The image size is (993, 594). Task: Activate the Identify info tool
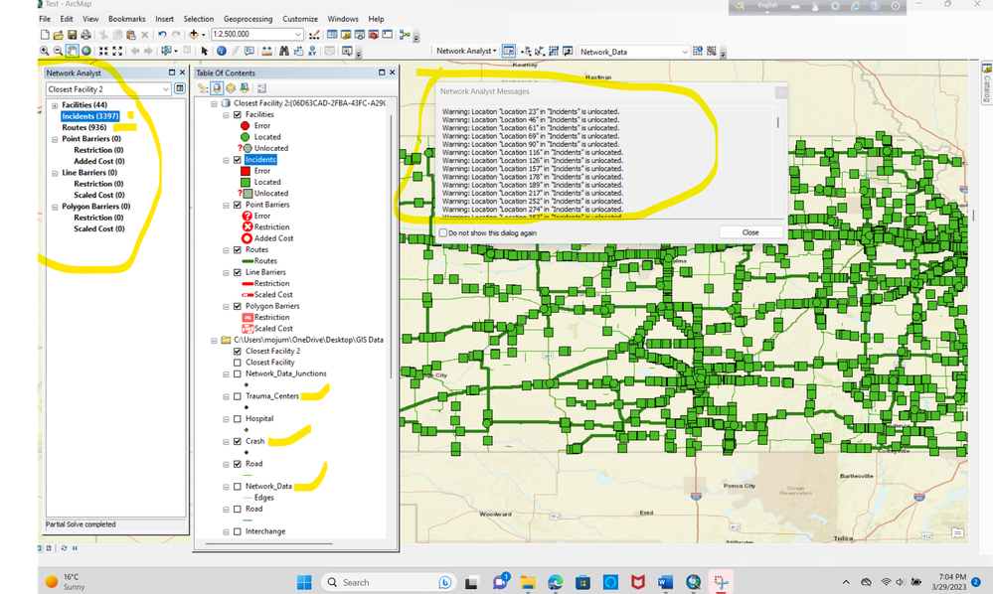(221, 51)
